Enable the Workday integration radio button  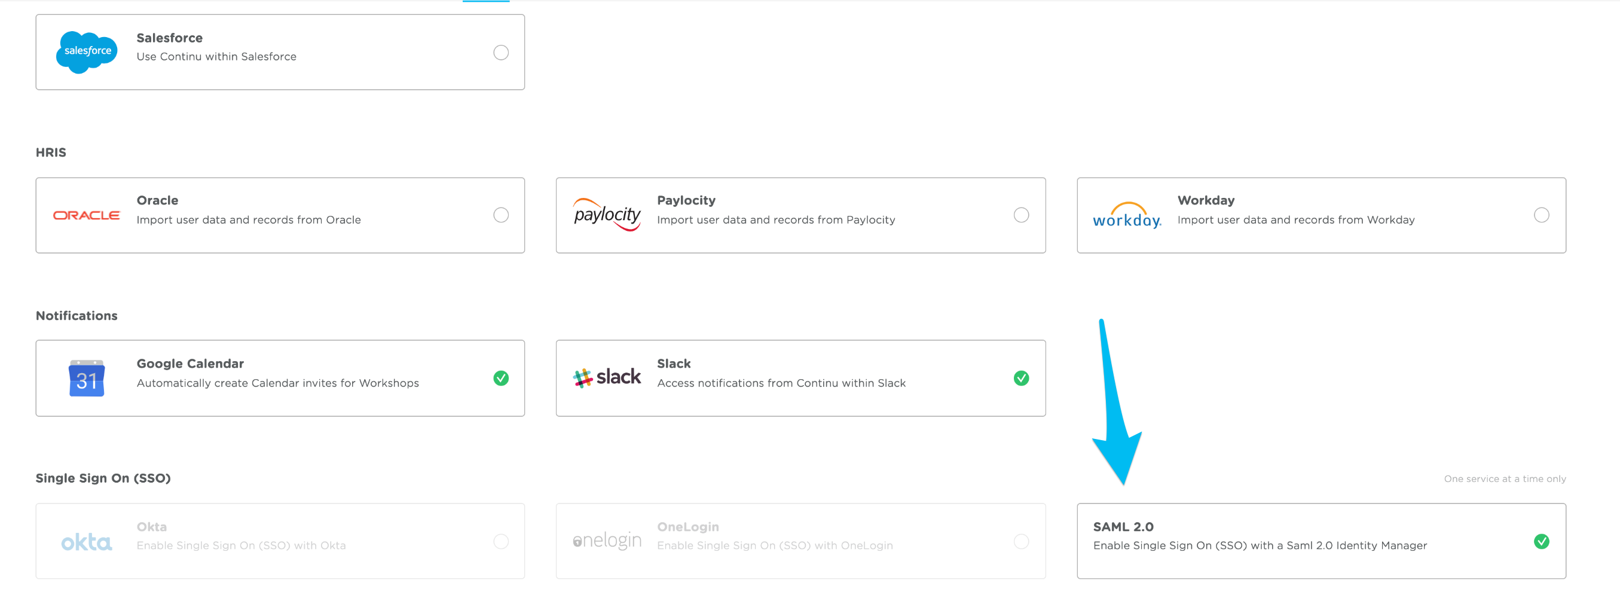(1541, 215)
